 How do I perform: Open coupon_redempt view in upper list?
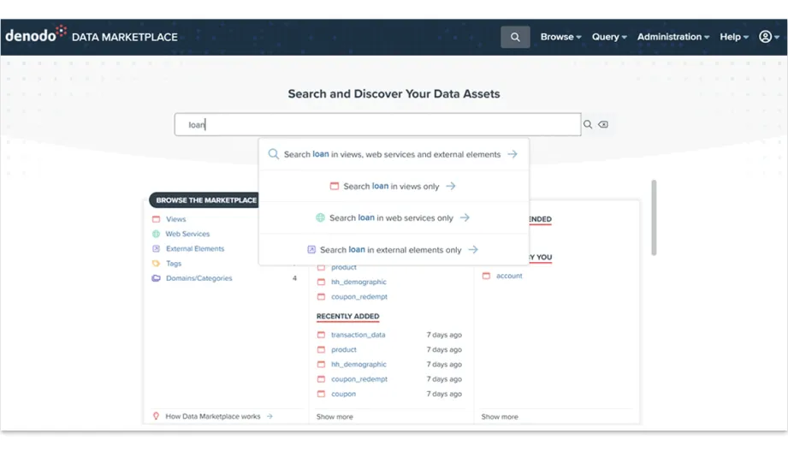tap(358, 297)
